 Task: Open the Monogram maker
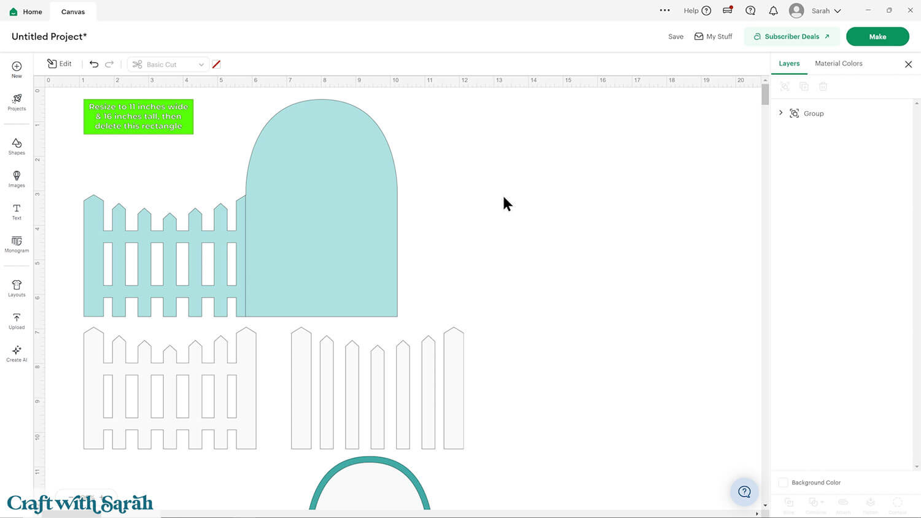tap(17, 244)
